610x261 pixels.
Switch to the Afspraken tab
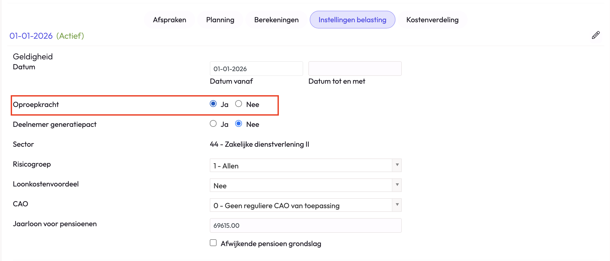tap(170, 20)
